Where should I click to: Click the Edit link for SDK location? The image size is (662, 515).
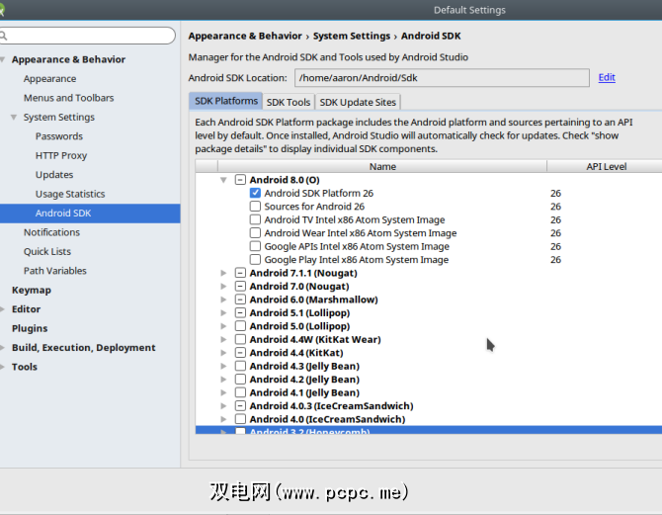point(607,77)
